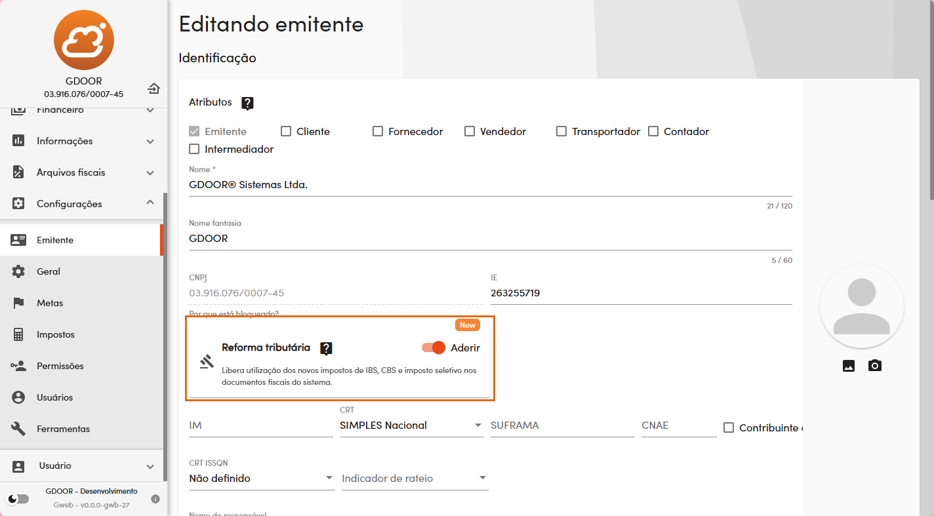The height and width of the screenshot is (516, 934).
Task: Click the Permissões key-person icon
Action: 18,366
